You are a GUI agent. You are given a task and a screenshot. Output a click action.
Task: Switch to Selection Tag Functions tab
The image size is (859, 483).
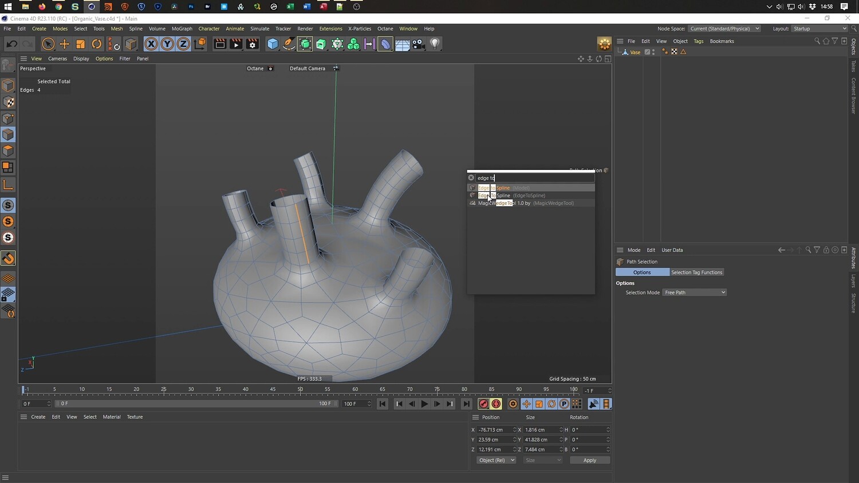[696, 272]
